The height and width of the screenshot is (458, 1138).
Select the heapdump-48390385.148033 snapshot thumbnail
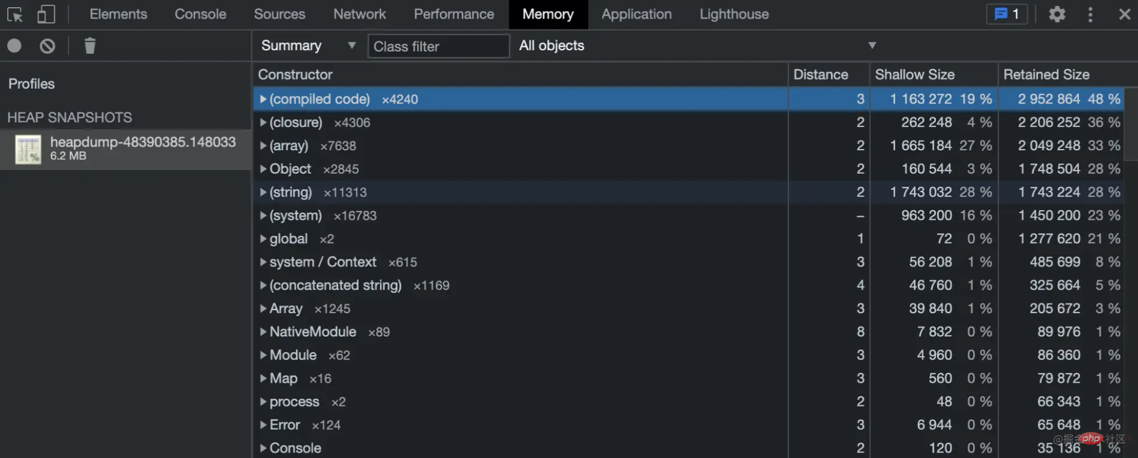pos(28,149)
